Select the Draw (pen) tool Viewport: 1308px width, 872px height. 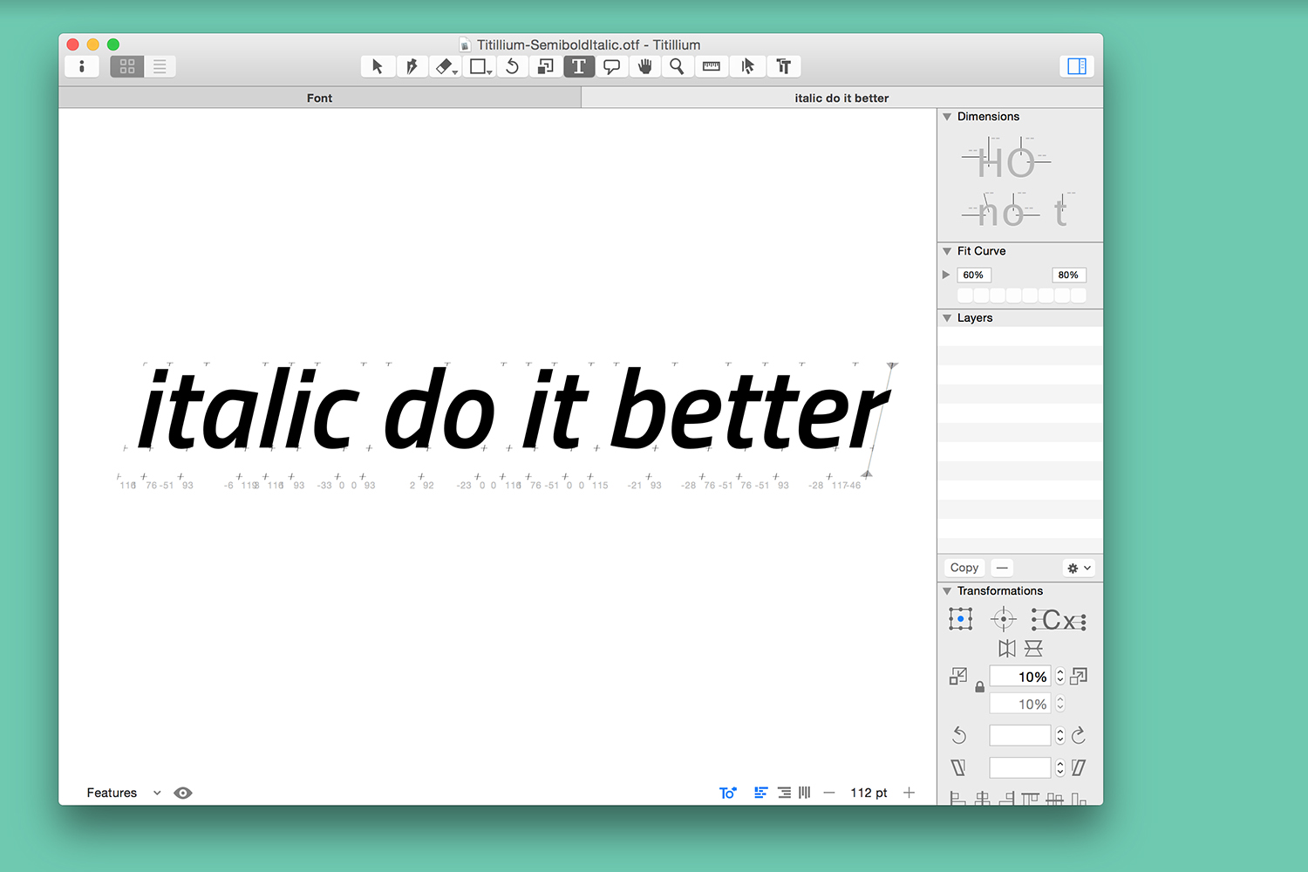point(412,66)
